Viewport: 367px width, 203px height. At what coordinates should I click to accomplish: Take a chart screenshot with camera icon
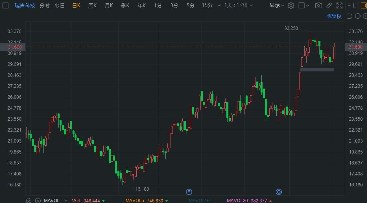(318, 5)
